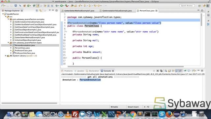
Task: Click Clear Console icon
Action: [x=166, y=71]
